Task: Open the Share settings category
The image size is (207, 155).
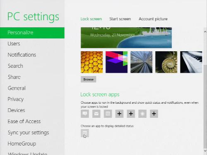Action: [14, 77]
